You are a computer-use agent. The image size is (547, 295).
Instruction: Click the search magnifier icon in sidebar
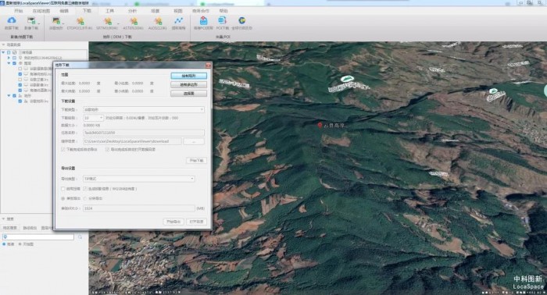click(80, 236)
